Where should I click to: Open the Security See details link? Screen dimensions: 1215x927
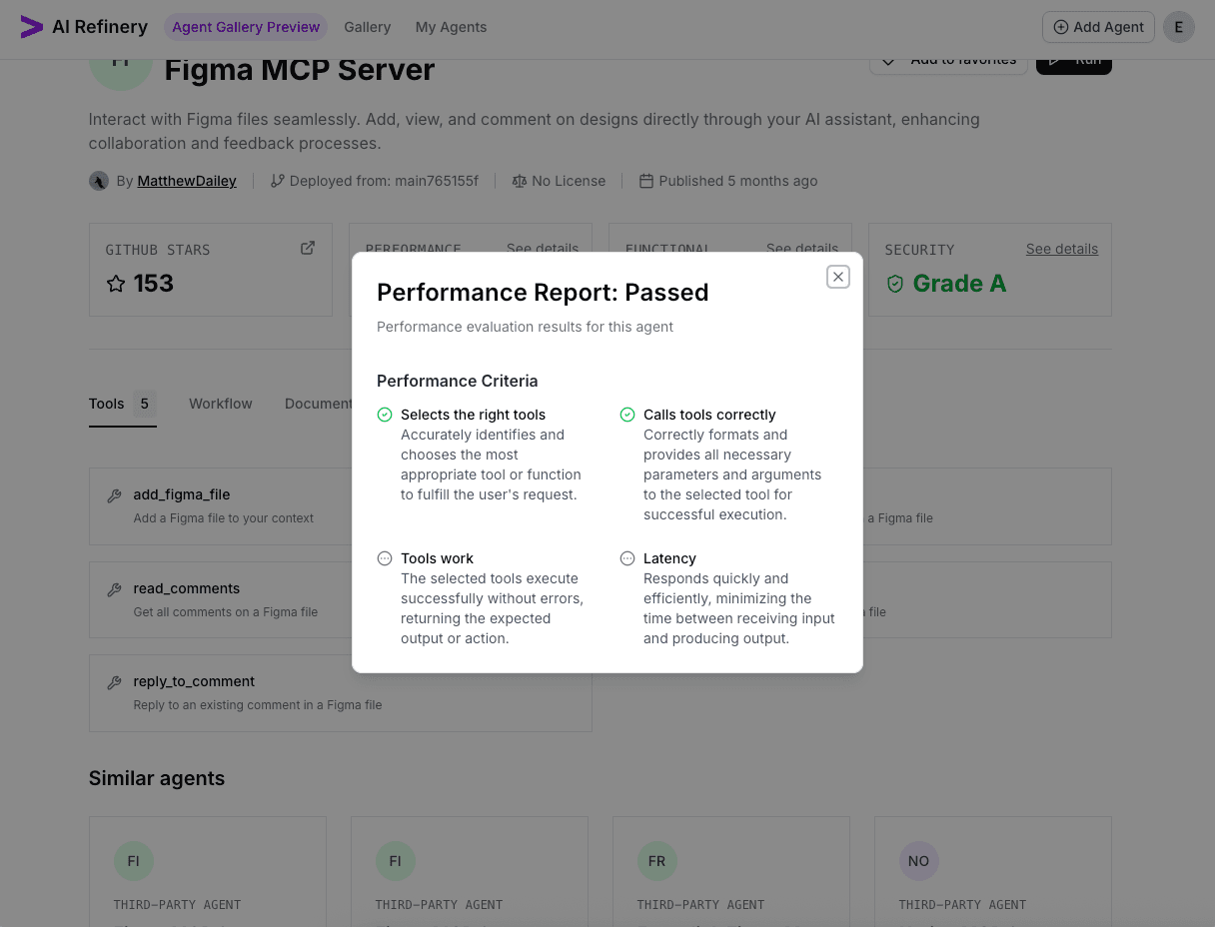click(x=1061, y=249)
